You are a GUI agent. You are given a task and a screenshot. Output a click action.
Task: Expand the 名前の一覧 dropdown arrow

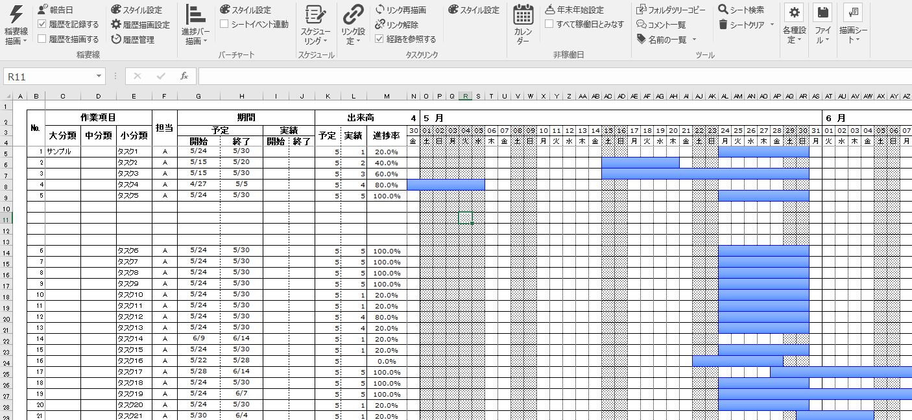tap(694, 40)
